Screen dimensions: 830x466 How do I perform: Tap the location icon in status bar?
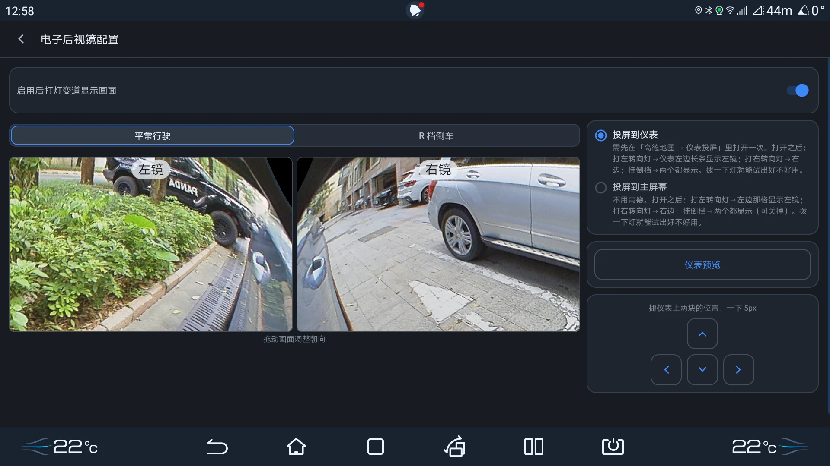pos(698,10)
